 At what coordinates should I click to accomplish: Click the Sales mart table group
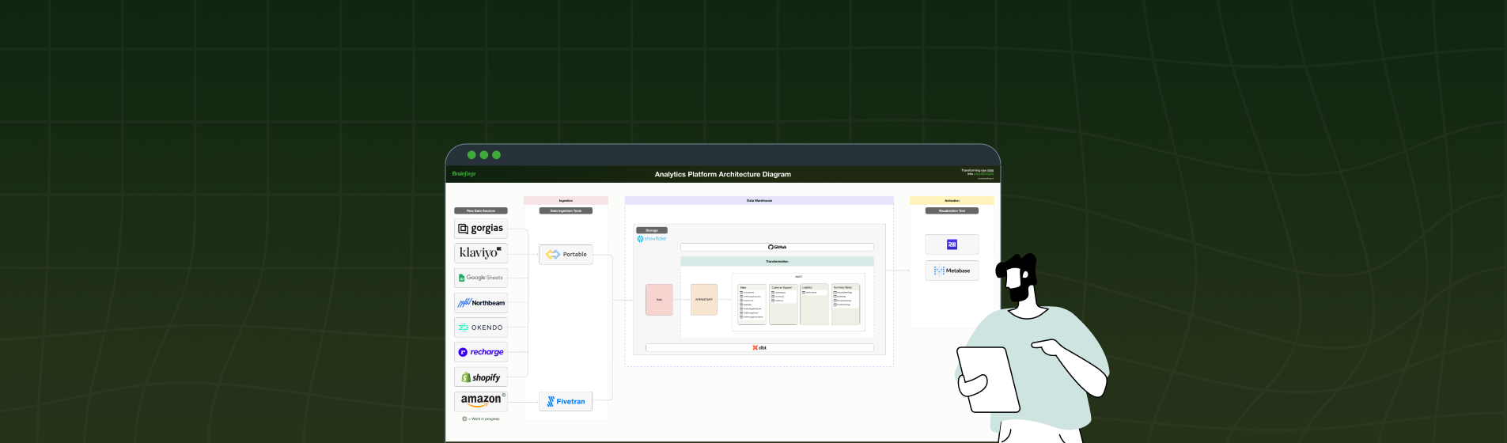(752, 305)
